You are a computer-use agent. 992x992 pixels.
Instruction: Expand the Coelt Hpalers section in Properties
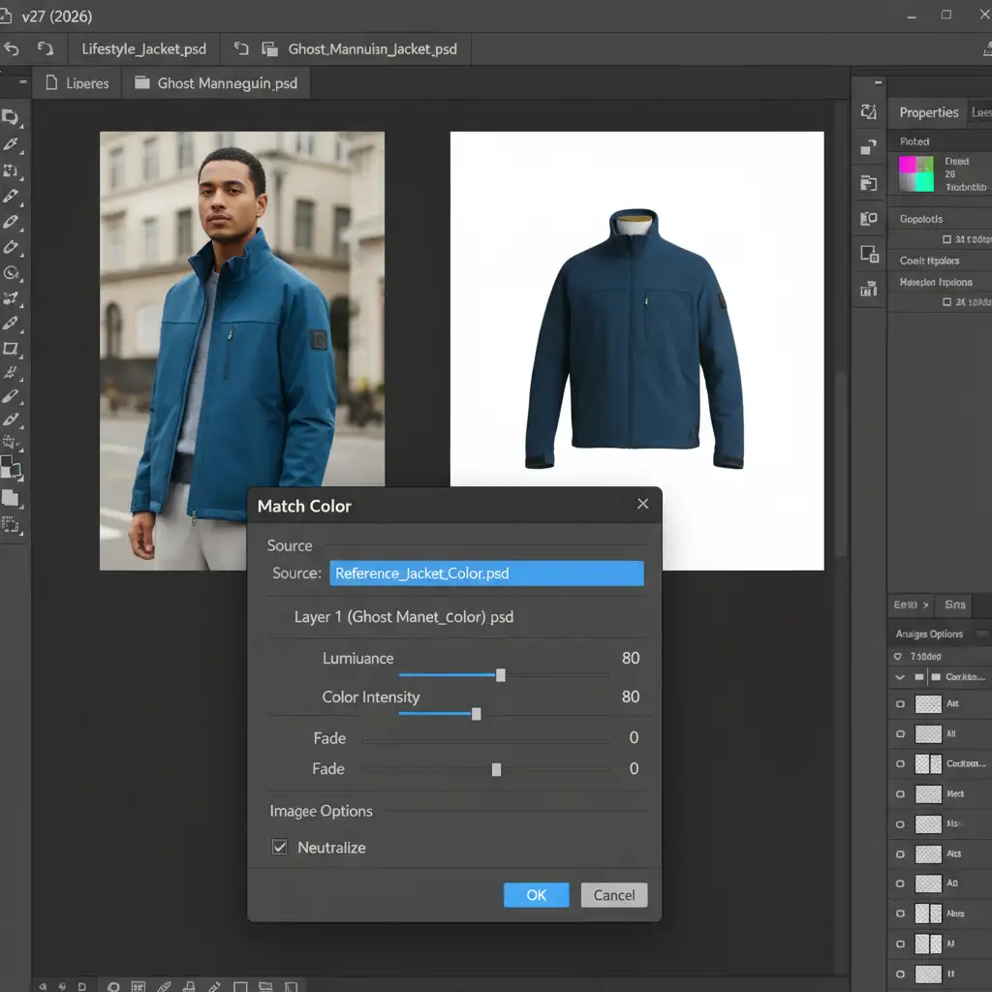pos(929,261)
